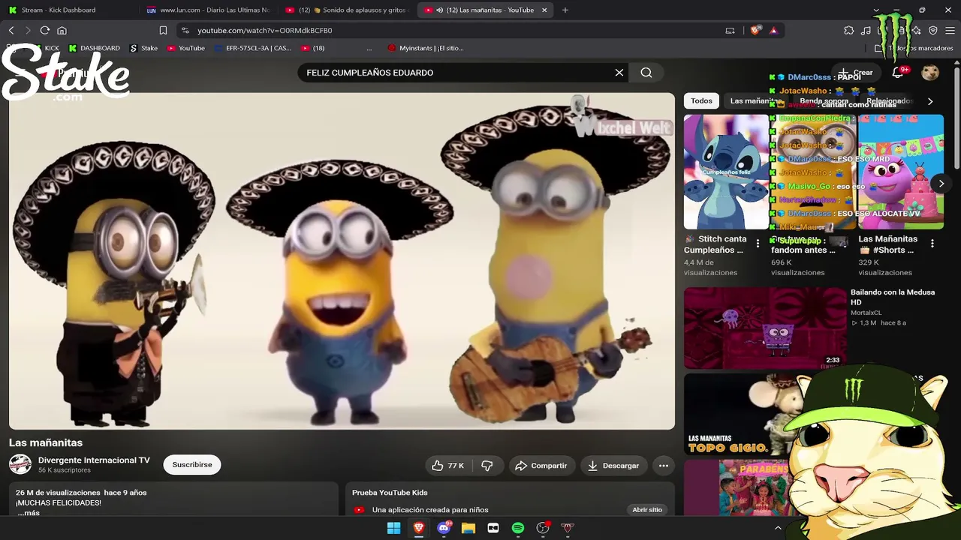Show hidden system tray icons
This screenshot has width=961, height=540.
click(x=778, y=528)
